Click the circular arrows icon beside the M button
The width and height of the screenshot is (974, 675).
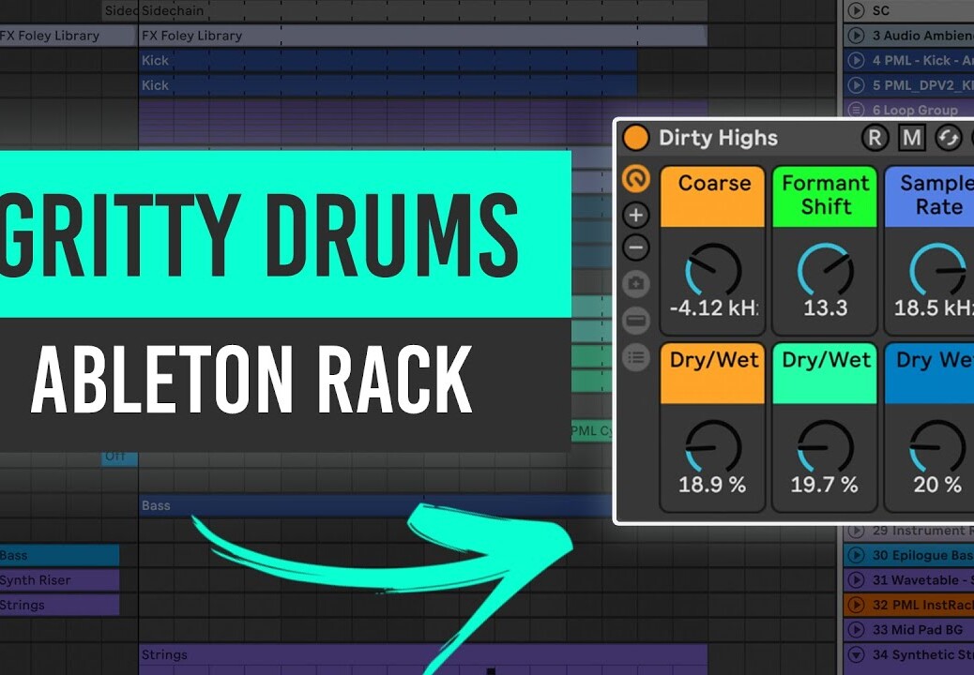click(x=948, y=138)
